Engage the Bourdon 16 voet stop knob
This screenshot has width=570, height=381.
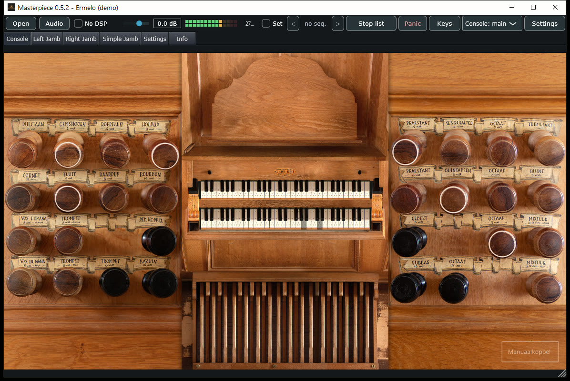tap(161, 198)
